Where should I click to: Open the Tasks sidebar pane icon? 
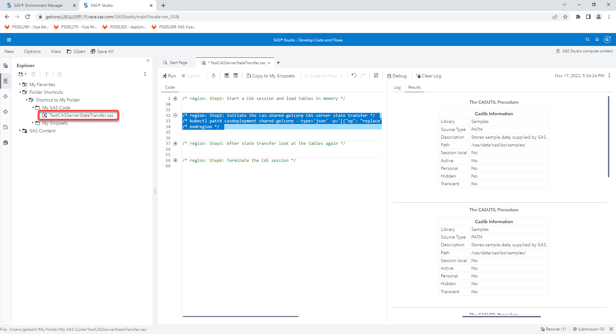5,112
